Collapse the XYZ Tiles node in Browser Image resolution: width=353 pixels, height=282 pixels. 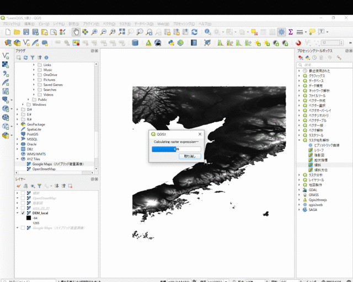[18, 159]
